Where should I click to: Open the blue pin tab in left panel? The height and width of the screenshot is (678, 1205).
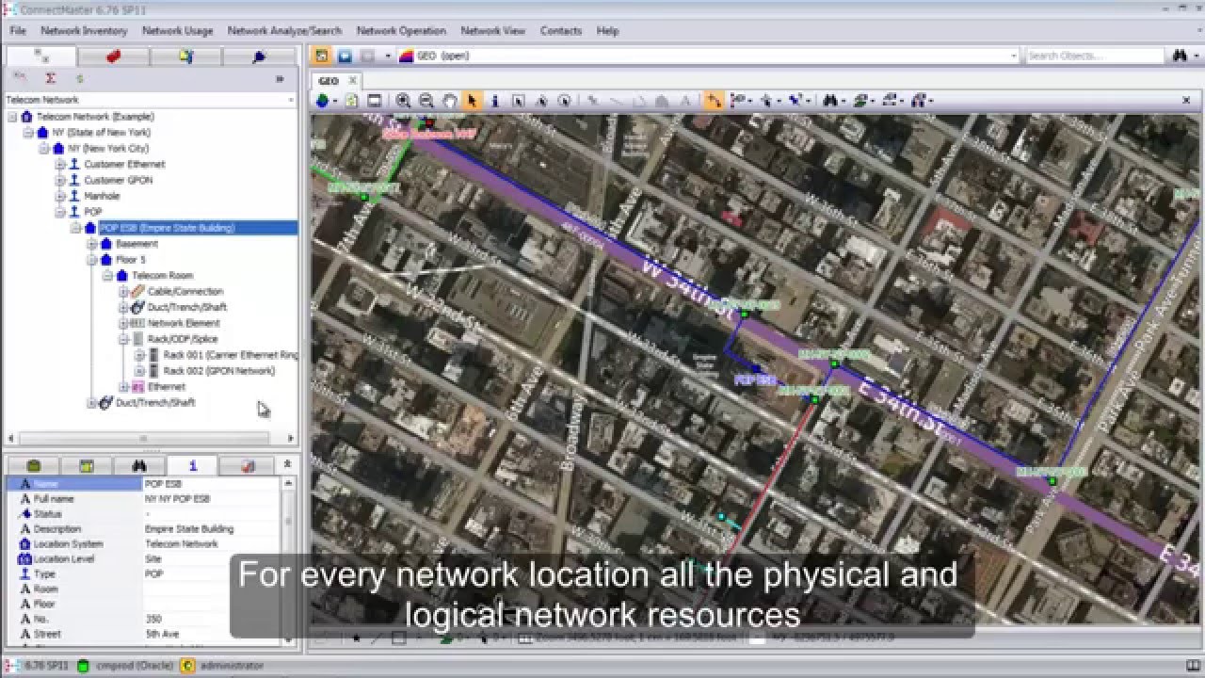click(259, 56)
